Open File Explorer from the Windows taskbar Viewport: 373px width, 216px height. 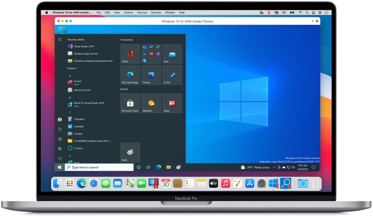click(x=169, y=167)
